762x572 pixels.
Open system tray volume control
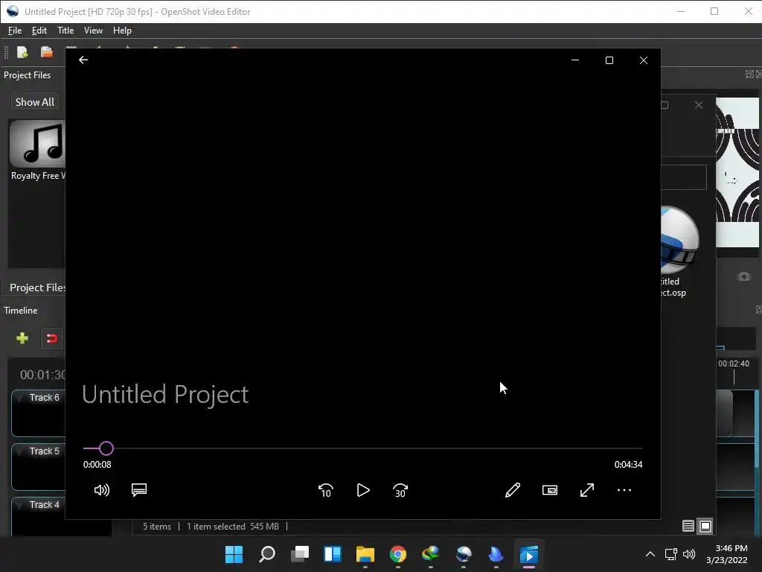pyautogui.click(x=689, y=554)
